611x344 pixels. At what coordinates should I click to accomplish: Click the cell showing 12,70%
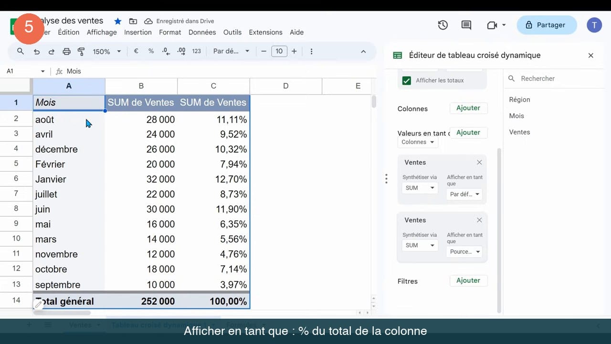click(x=213, y=179)
